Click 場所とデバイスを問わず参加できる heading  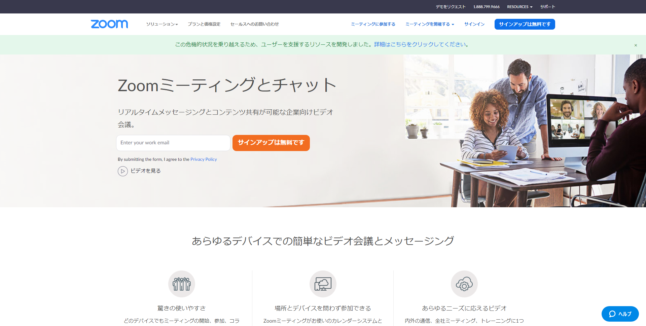pyautogui.click(x=323, y=308)
